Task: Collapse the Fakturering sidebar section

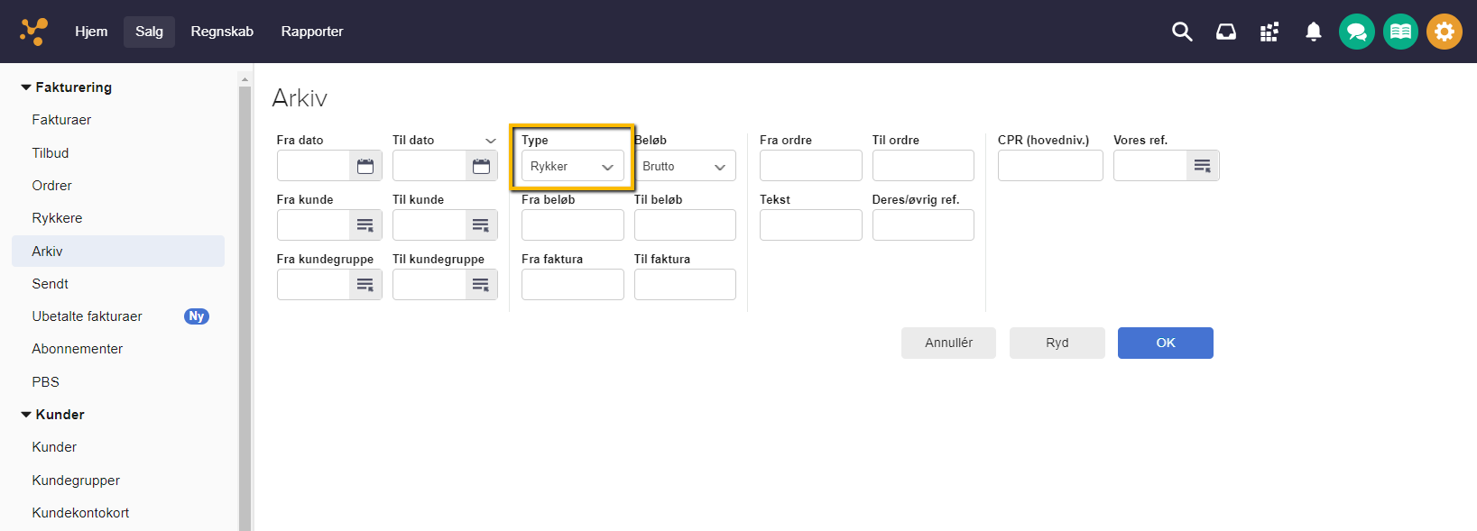Action: 26,87
